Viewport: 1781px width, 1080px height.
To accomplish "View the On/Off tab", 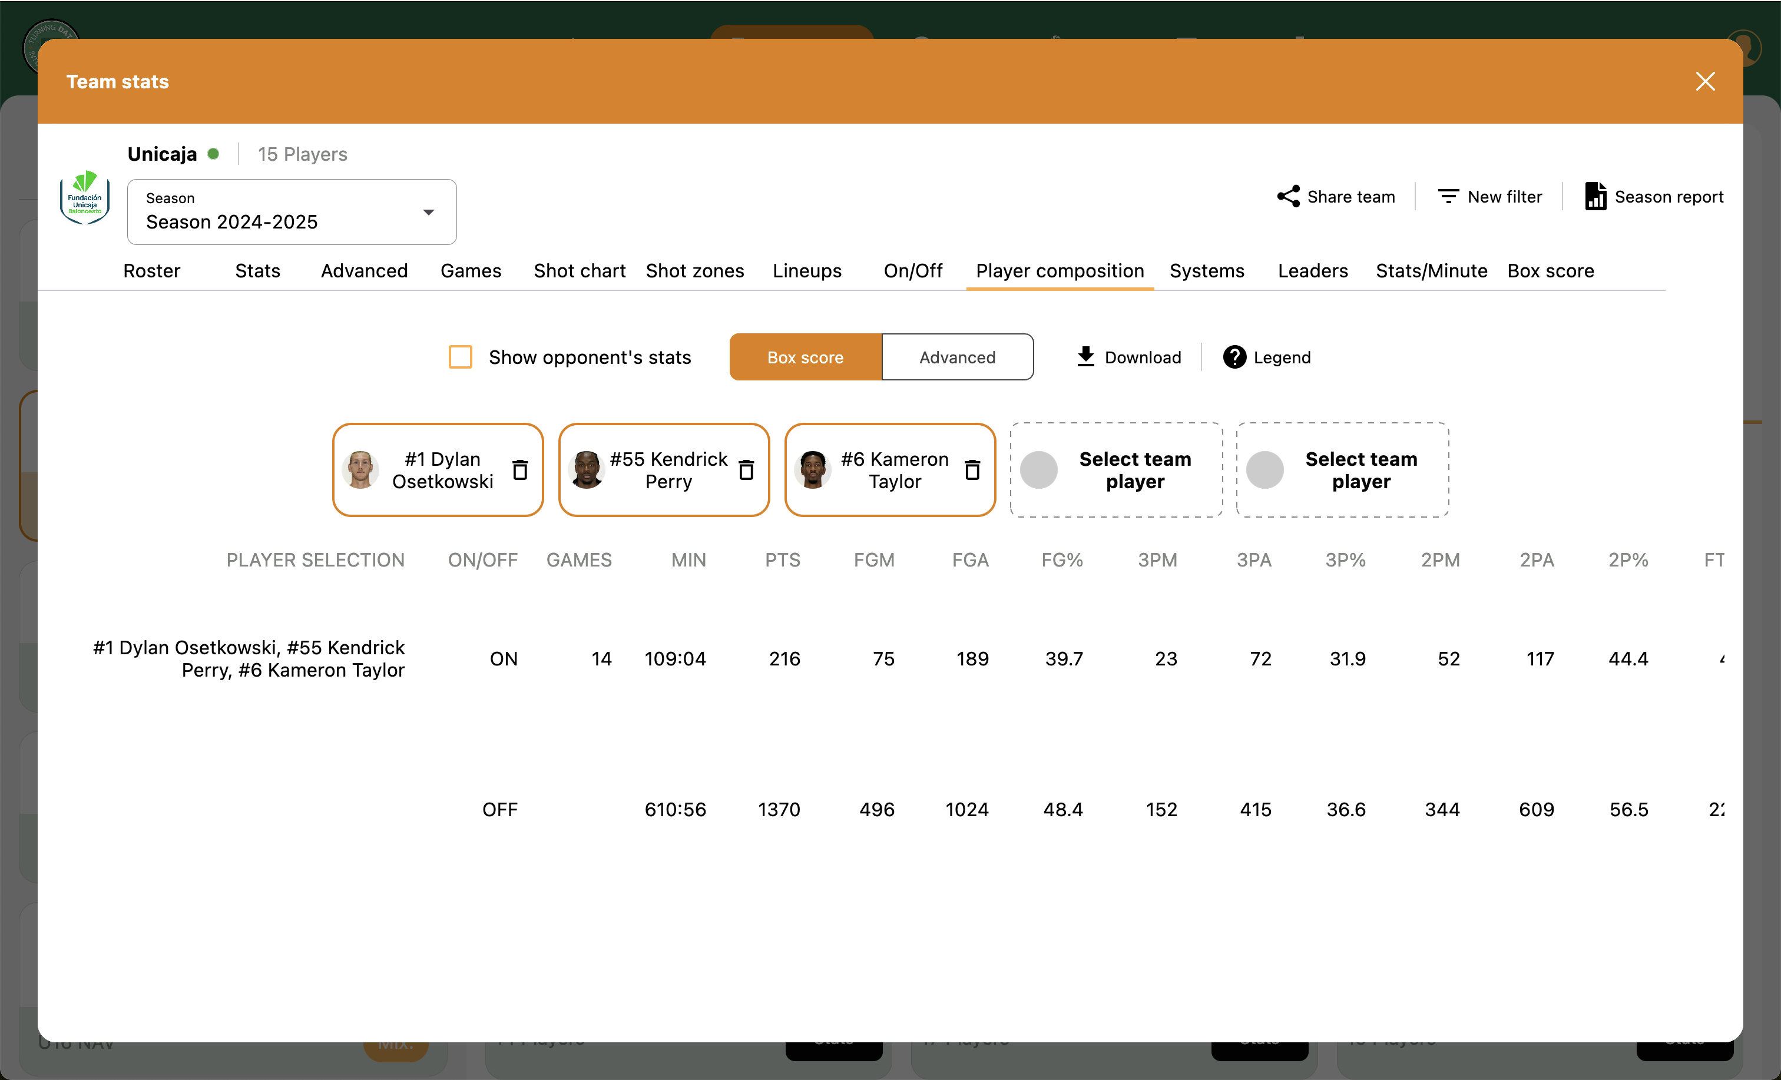I will [x=912, y=270].
